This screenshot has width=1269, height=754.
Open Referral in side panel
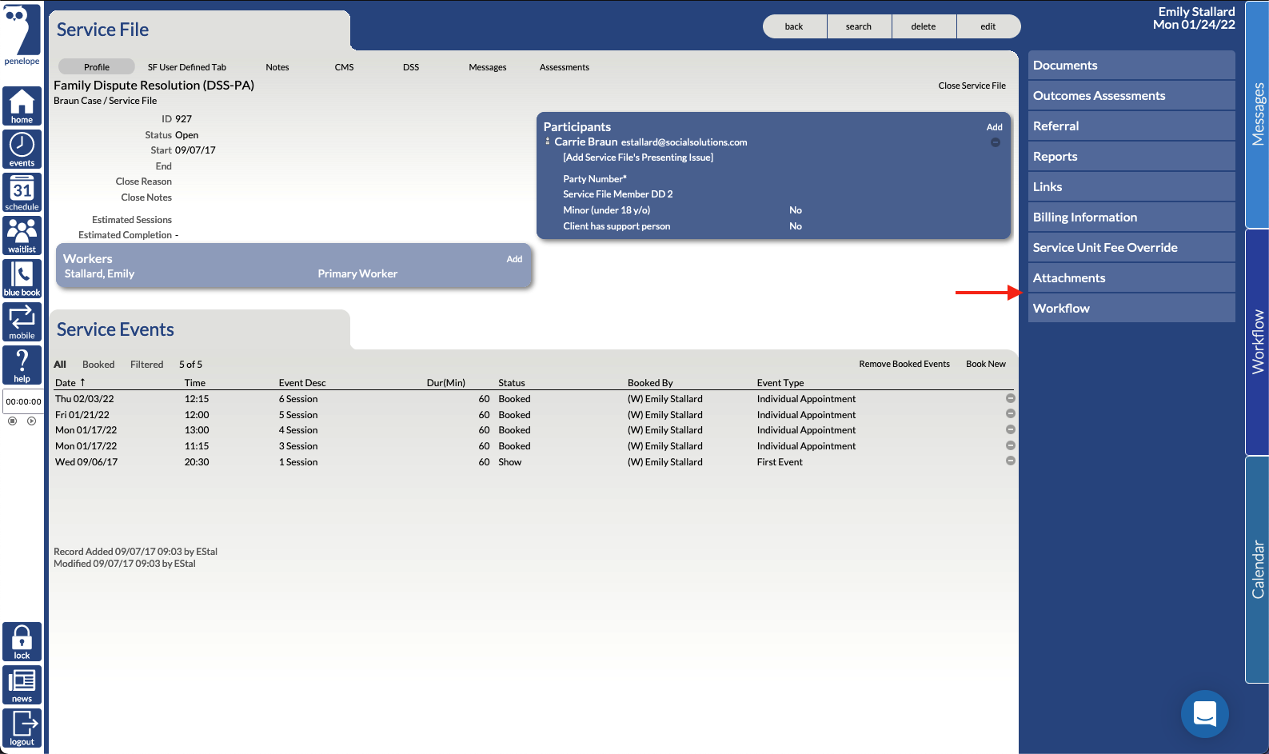(1131, 126)
